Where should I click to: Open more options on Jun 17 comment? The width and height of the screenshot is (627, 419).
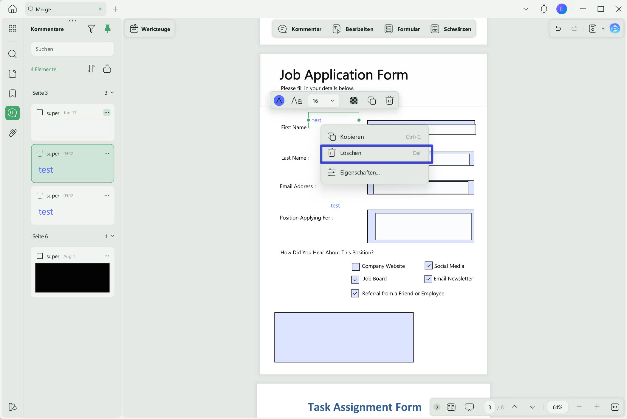click(x=107, y=113)
